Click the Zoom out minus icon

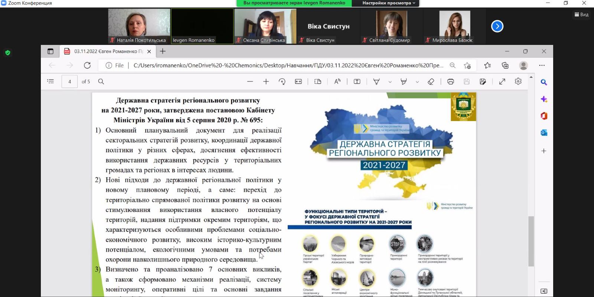click(250, 82)
